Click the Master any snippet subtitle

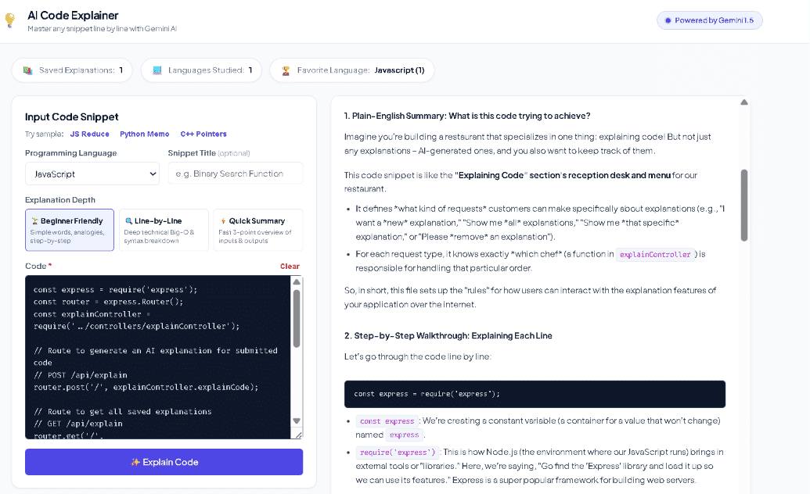103,29
